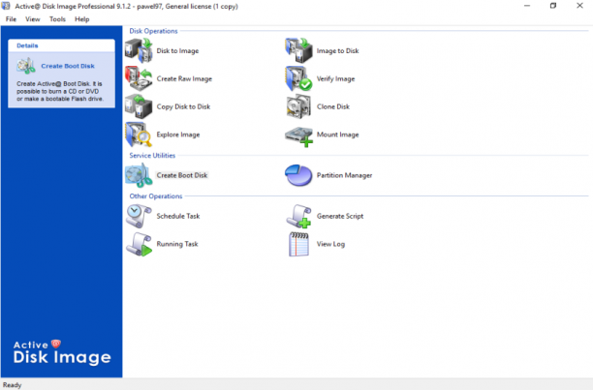Click the Ready status bar text
Viewport: 593px width, 390px height.
coord(12,385)
